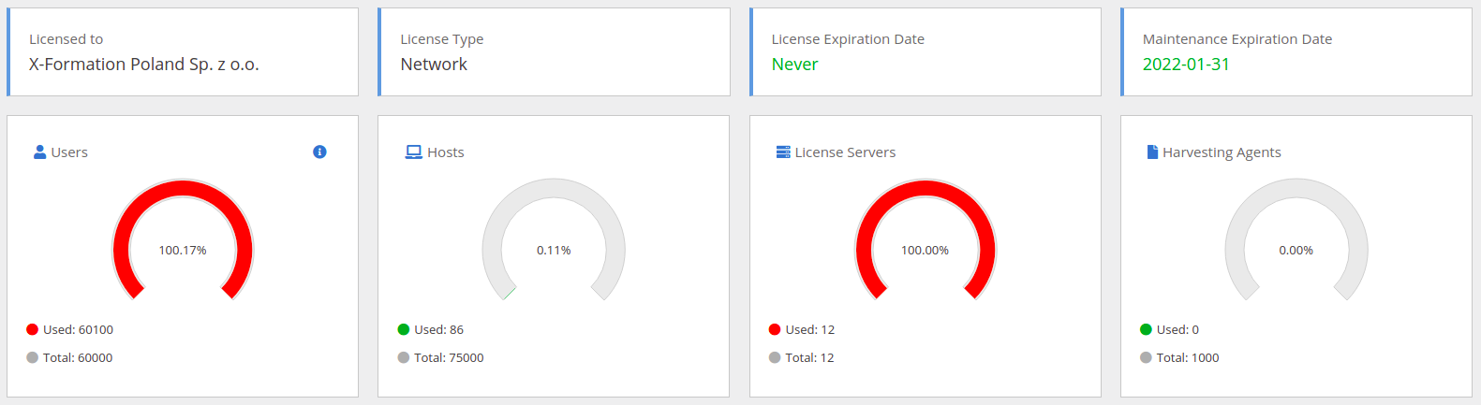This screenshot has height=405, width=1481.
Task: Click the Users person icon
Action: 39,152
